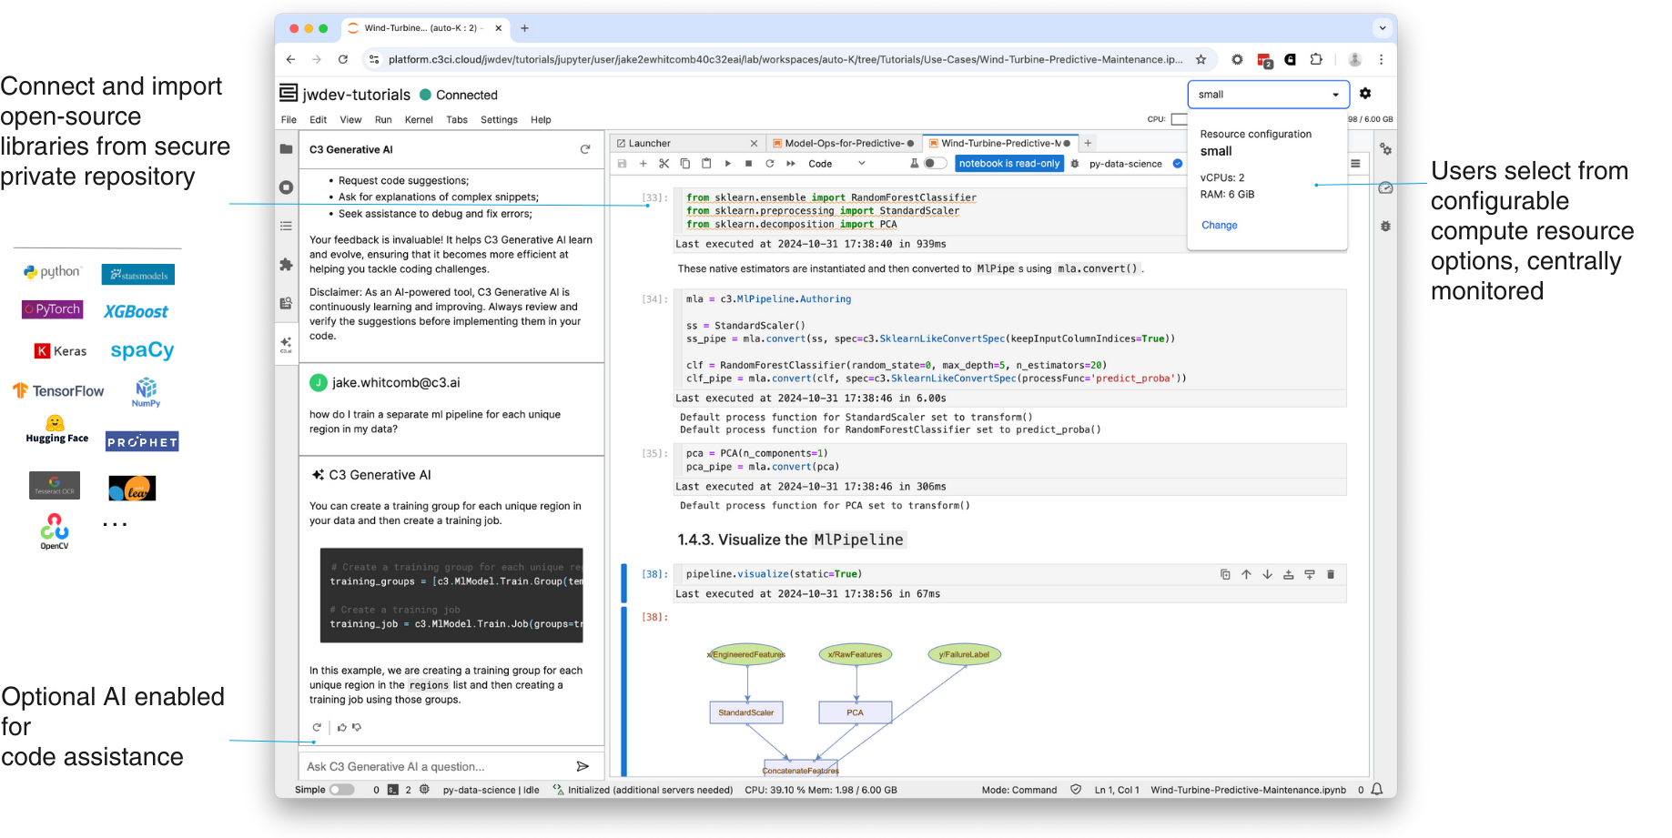
Task: Open the debugger bug icon in toolbar
Action: [x=1075, y=164]
